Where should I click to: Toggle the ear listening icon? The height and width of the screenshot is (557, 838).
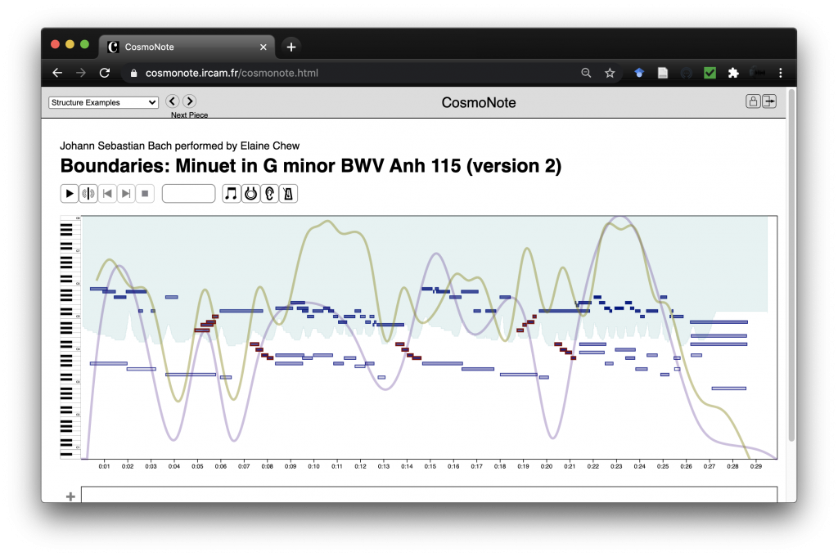[x=269, y=193]
